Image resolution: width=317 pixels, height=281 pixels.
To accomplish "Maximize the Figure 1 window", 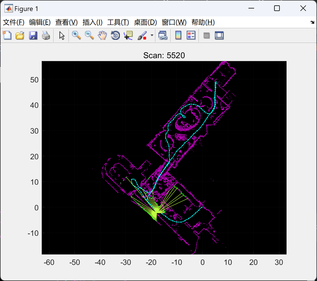I will pyautogui.click(x=277, y=8).
